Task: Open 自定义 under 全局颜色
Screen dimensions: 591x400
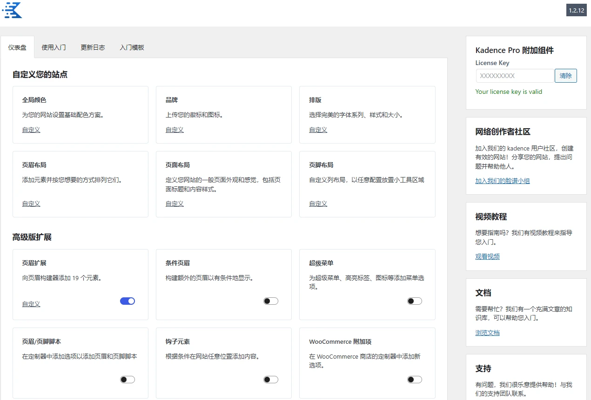Action: click(x=31, y=130)
